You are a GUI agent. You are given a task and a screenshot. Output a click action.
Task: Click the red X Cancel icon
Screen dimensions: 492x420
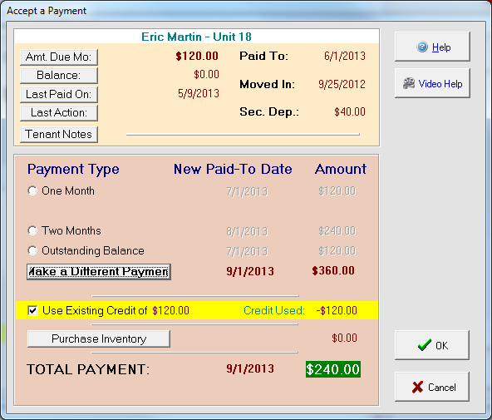coord(417,387)
